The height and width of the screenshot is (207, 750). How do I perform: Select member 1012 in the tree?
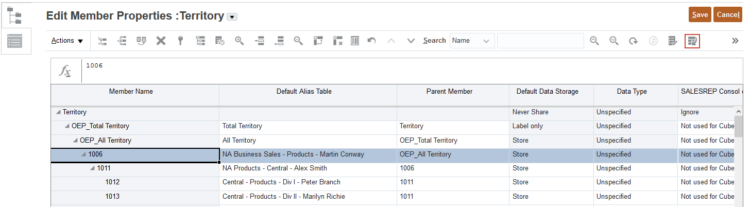point(112,182)
